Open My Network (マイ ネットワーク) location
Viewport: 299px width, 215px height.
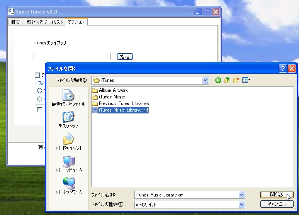[x=68, y=186]
